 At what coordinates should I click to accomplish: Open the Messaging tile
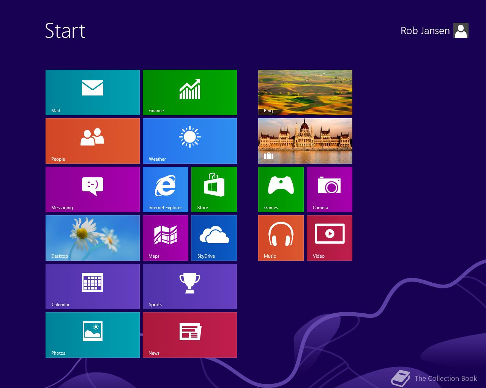(x=93, y=189)
